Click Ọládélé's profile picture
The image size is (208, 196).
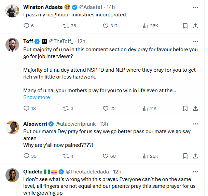click(x=12, y=175)
